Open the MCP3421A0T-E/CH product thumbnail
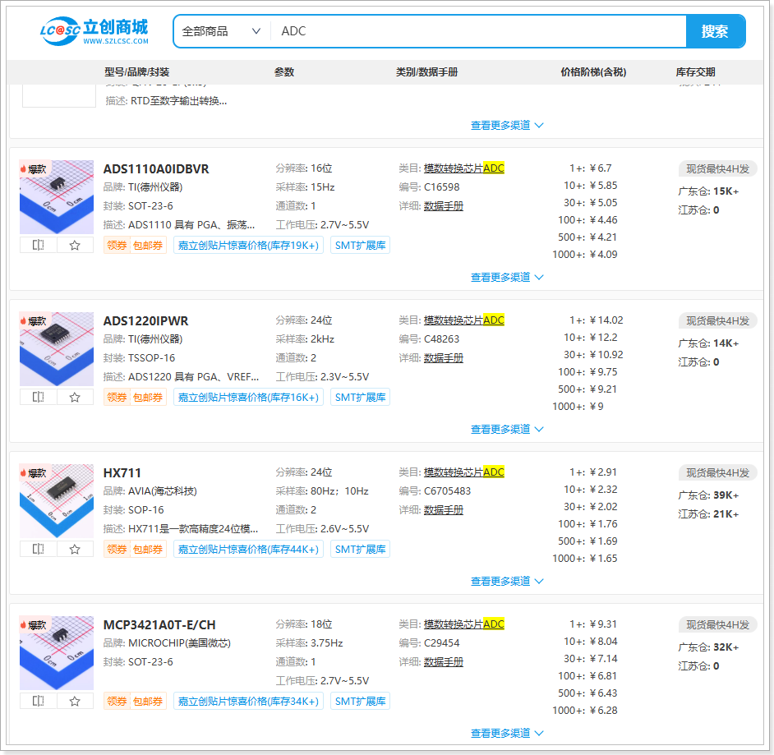Screen dimensions: 774x755 point(57,653)
